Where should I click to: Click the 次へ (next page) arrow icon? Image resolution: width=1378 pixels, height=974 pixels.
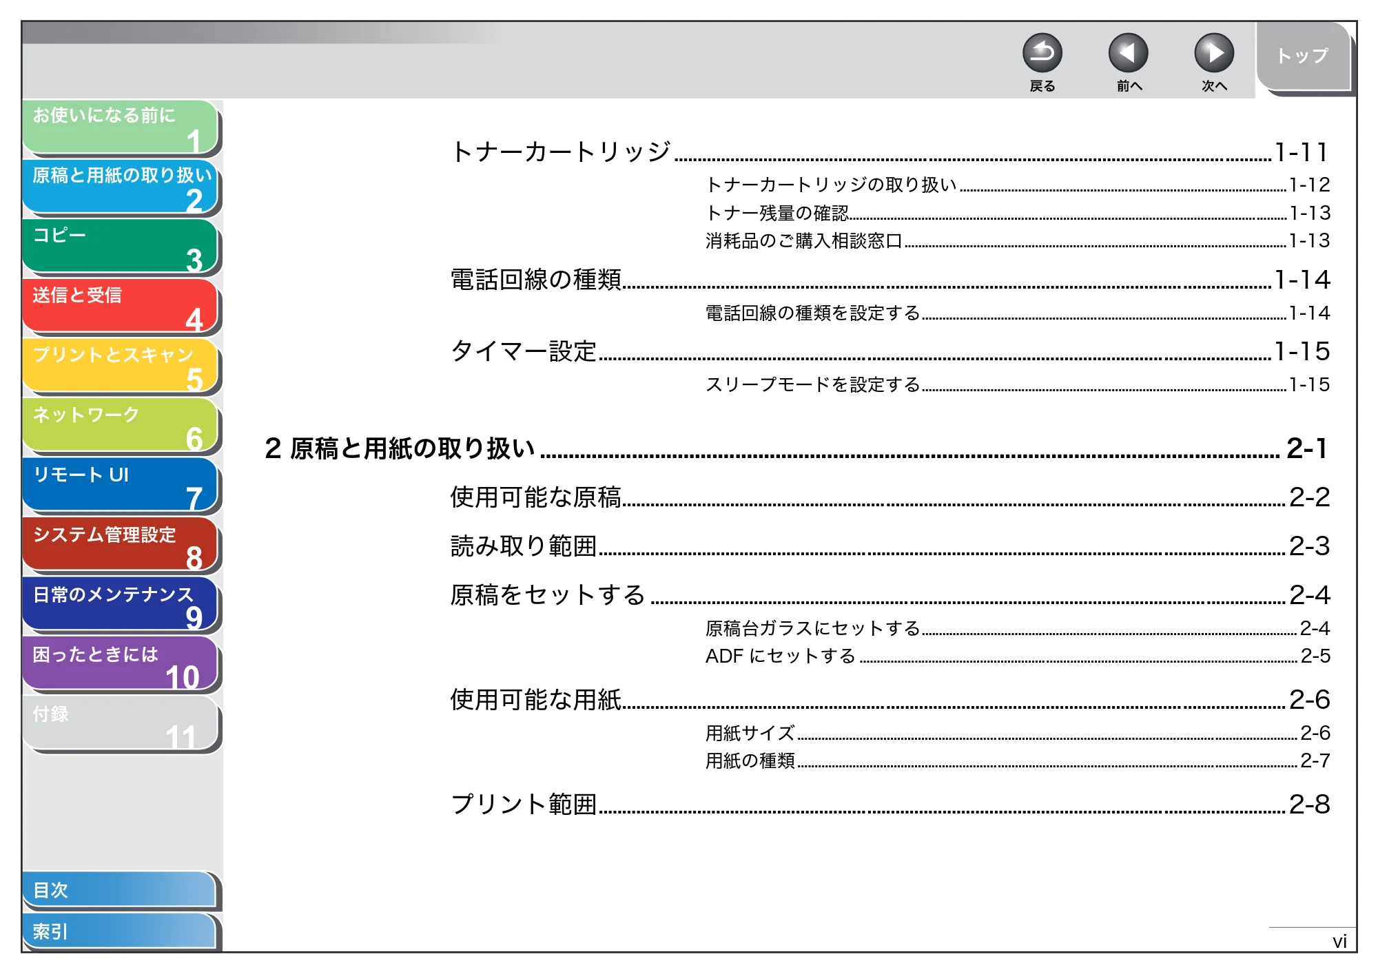coord(1214,53)
